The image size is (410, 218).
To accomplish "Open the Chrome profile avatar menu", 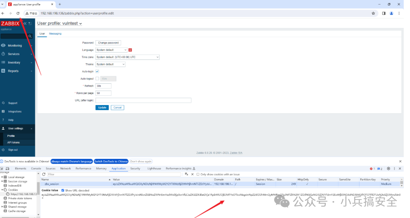I will coord(392,14).
